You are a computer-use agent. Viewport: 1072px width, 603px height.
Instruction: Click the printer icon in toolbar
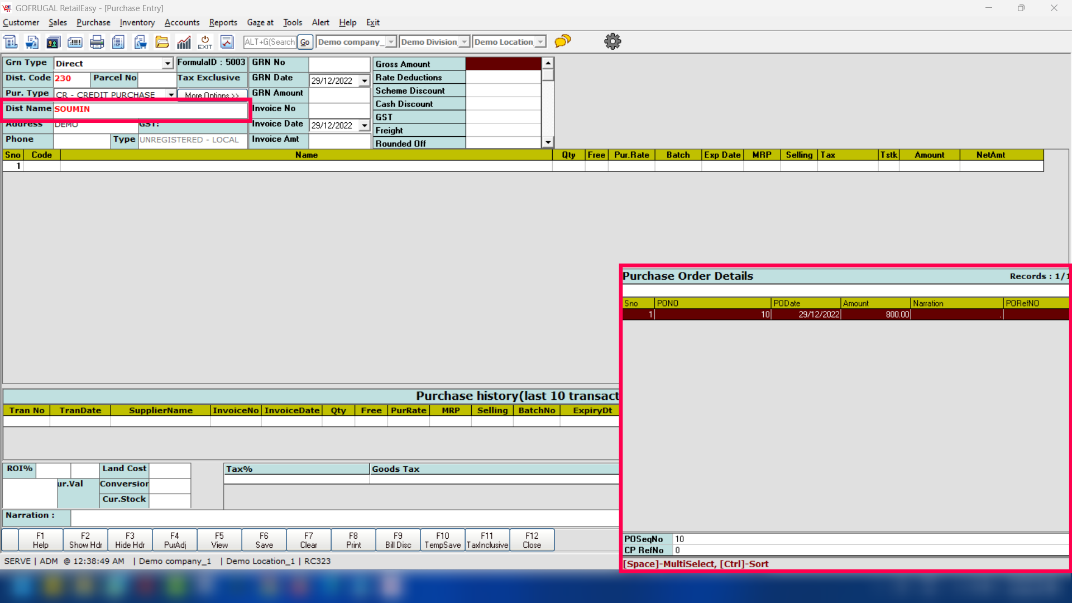coord(97,42)
